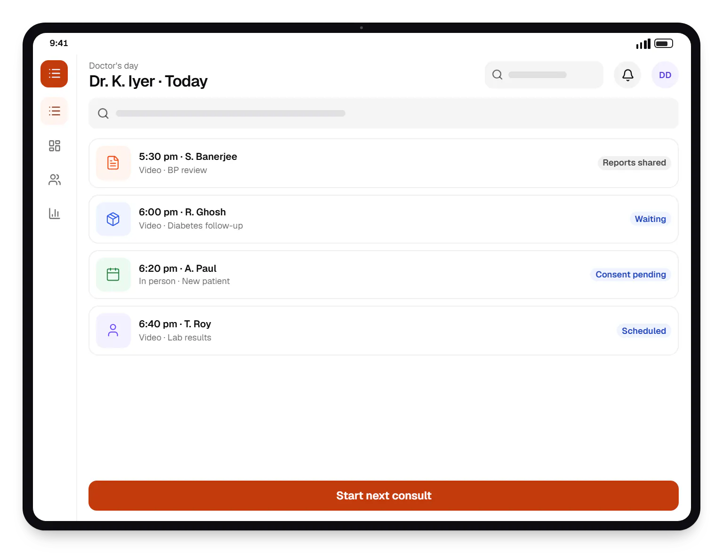Focus the header search field

click(544, 75)
